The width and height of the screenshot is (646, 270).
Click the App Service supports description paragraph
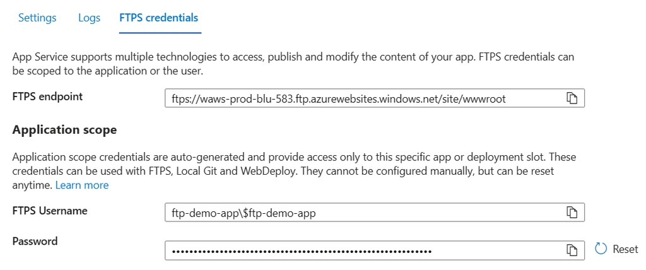pyautogui.click(x=293, y=64)
